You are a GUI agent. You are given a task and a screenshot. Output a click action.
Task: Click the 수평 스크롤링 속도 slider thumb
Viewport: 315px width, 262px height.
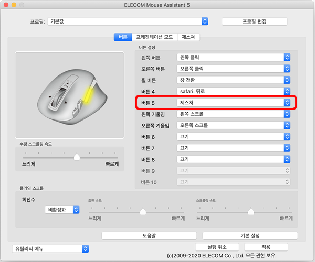coord(77,157)
